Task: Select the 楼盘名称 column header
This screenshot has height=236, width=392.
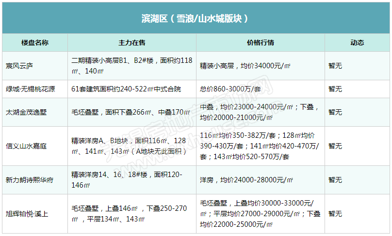Action: point(34,43)
